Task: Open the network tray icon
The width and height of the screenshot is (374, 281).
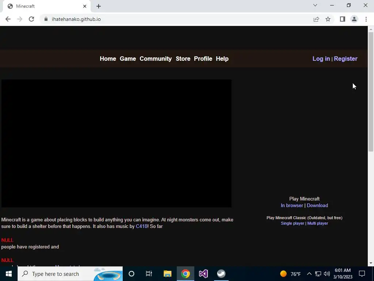Action: 318,274
